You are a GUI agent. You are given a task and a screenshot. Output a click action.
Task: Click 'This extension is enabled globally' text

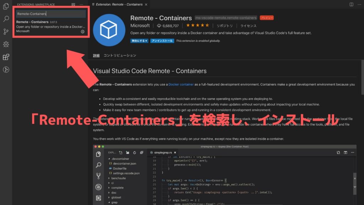click(x=198, y=41)
